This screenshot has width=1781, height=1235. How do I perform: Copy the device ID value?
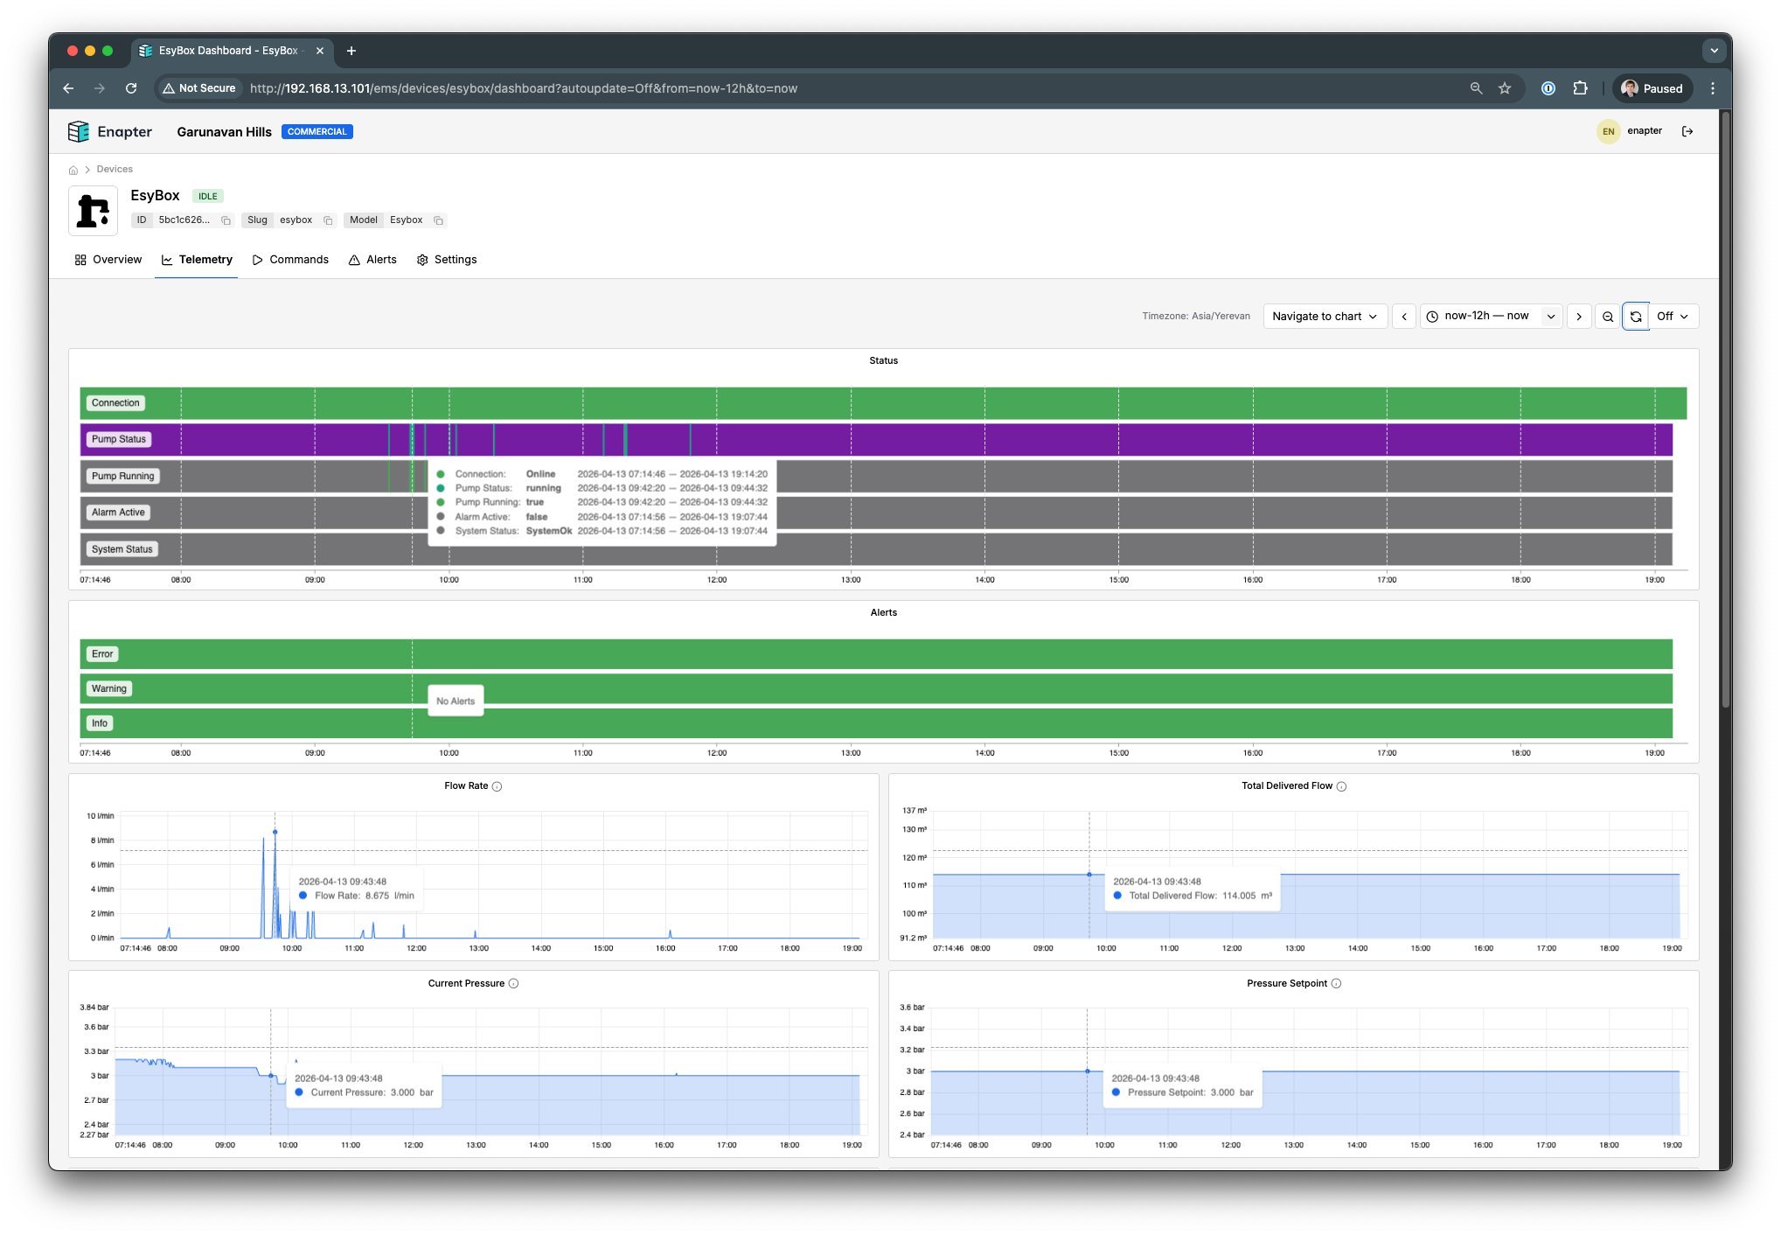click(226, 220)
